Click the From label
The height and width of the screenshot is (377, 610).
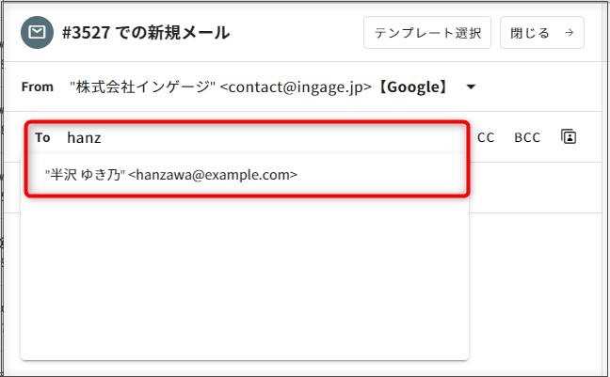click(38, 87)
